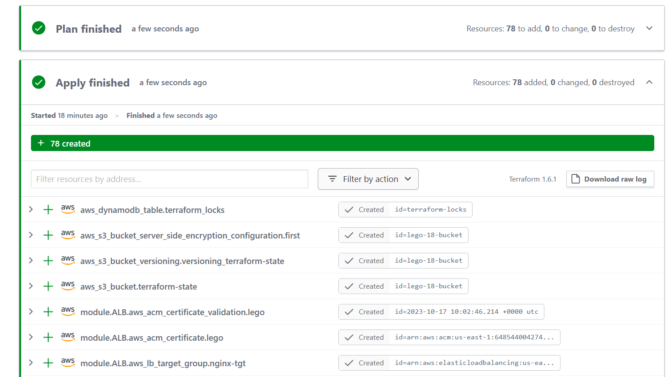This screenshot has height=377, width=670.
Task: Click the plus icon in the 78 created banner
Action: 41,143
